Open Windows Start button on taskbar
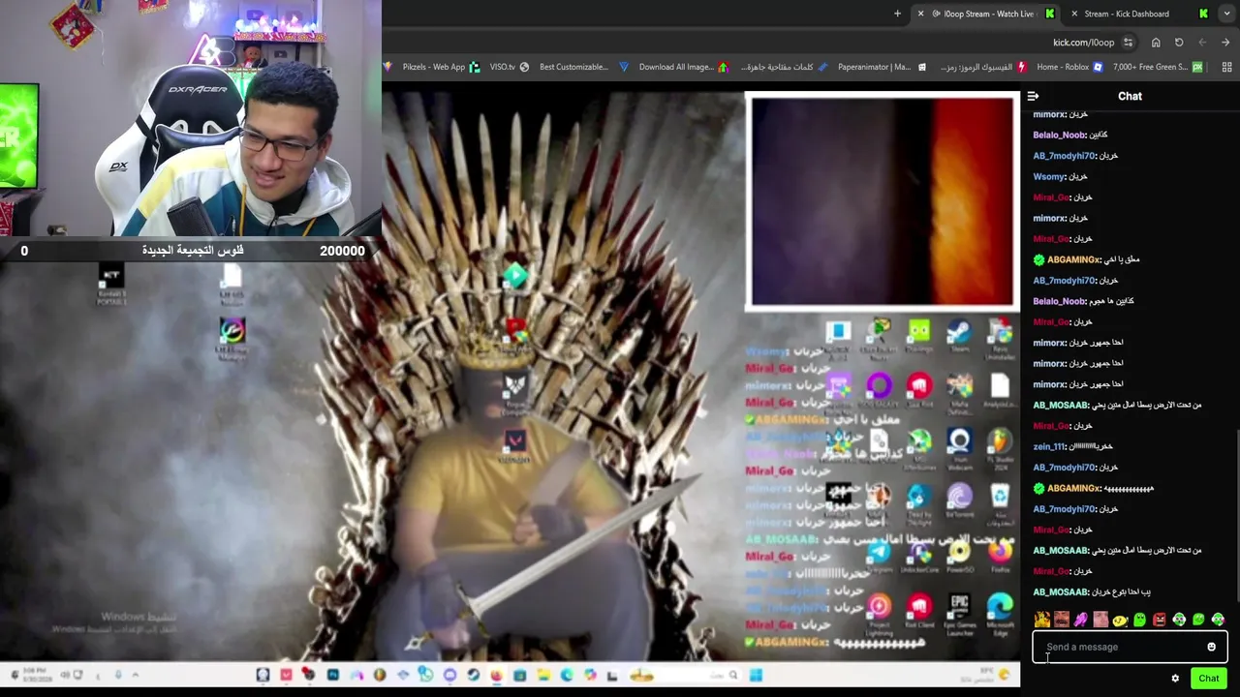This screenshot has height=697, width=1240. [756, 675]
